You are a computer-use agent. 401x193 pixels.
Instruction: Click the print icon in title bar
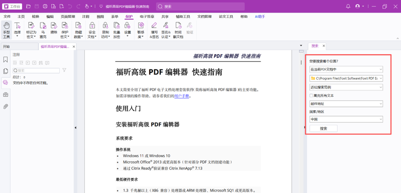[x=45, y=6]
